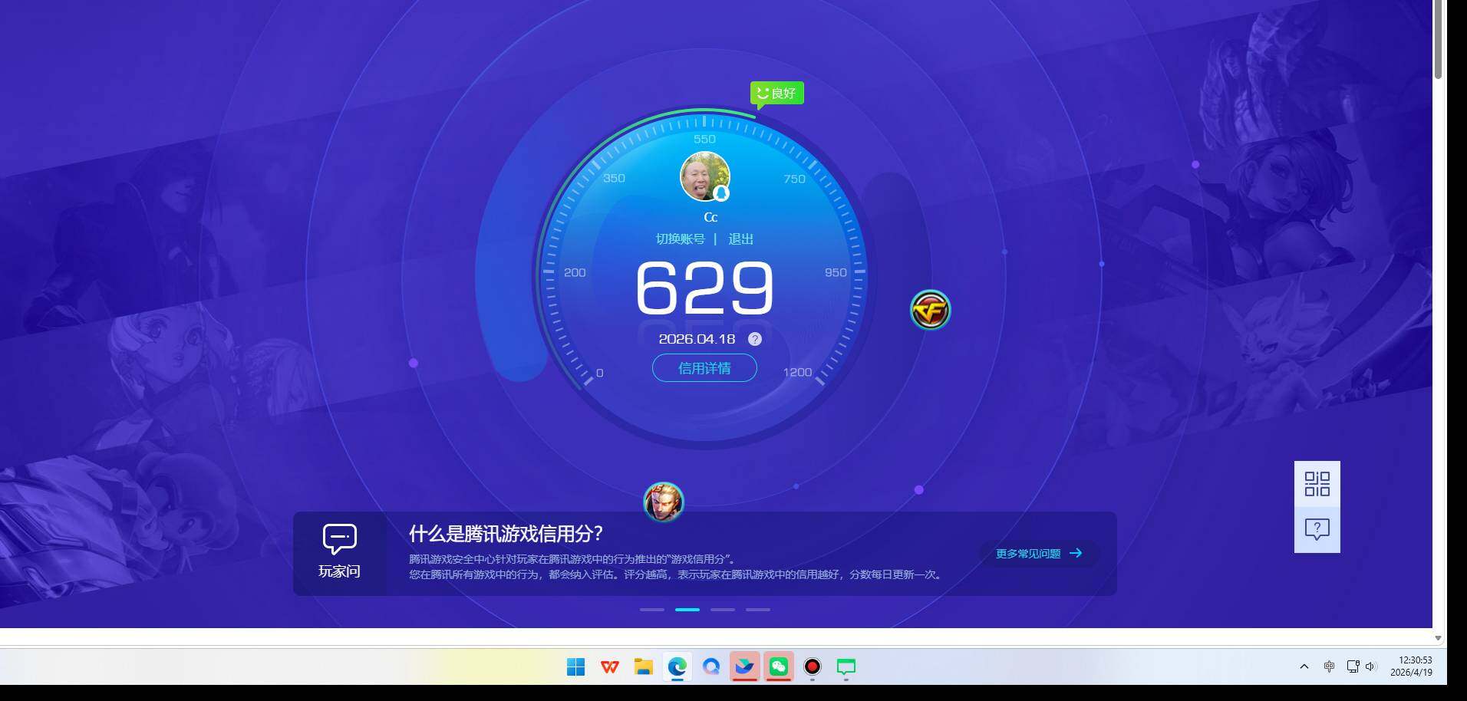Open the help icon beside date 2026.04.18
The image size is (1467, 701).
pyautogui.click(x=754, y=338)
